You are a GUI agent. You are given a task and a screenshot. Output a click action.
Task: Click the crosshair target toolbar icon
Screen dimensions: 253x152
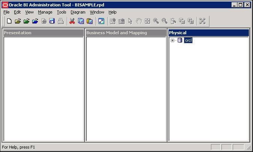[148, 21]
